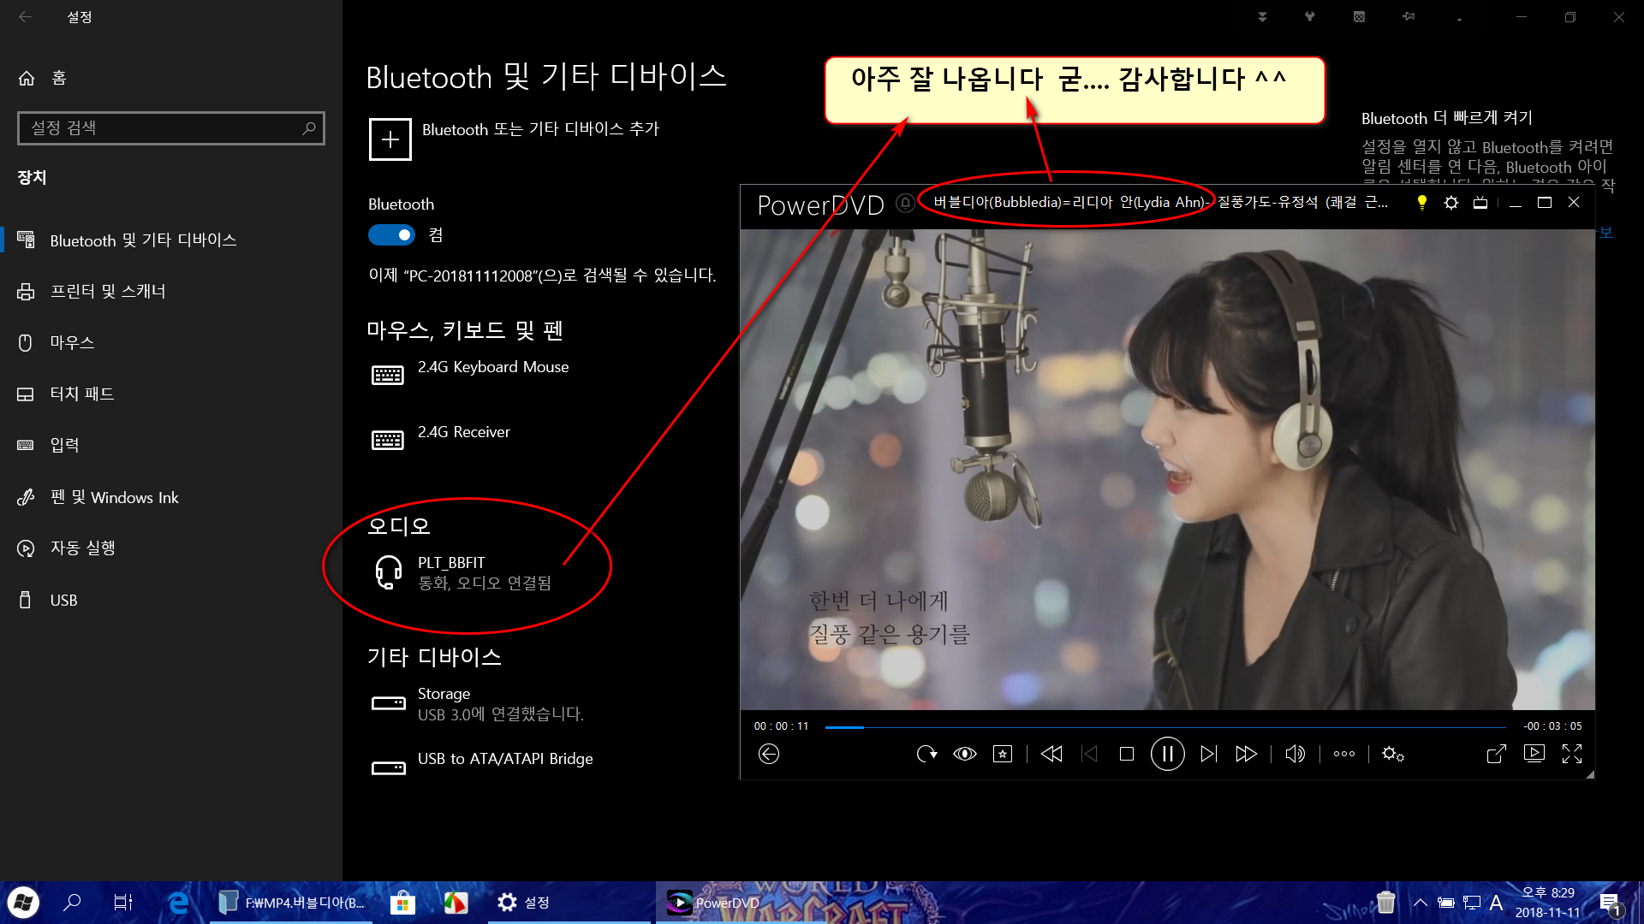1644x924 pixels.
Task: Switch to F:\MP4 file explorer taskbar window
Action: [x=291, y=903]
